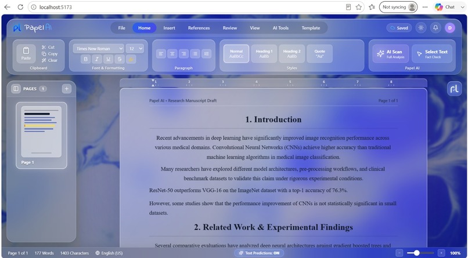
Task: Open the font size 12 dropdown
Action: (x=135, y=49)
